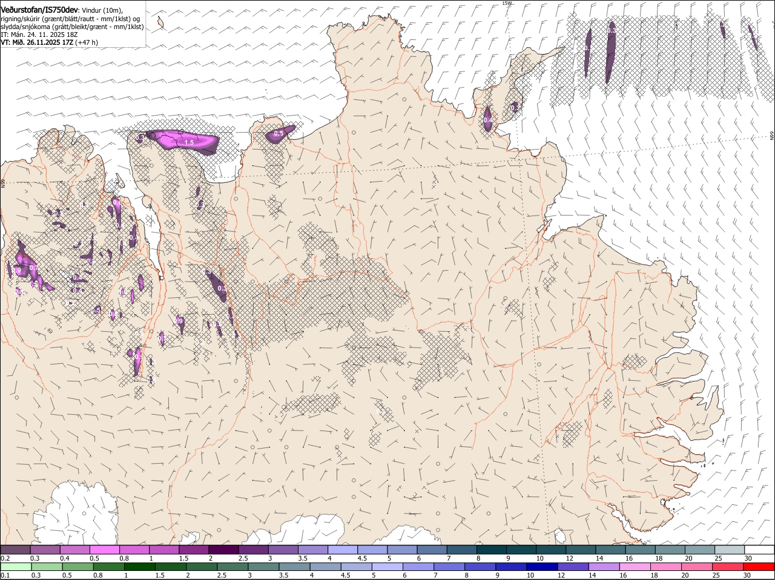Select the 10 deep blue swatch, lower legend
This screenshot has height=580, width=775.
point(542,567)
